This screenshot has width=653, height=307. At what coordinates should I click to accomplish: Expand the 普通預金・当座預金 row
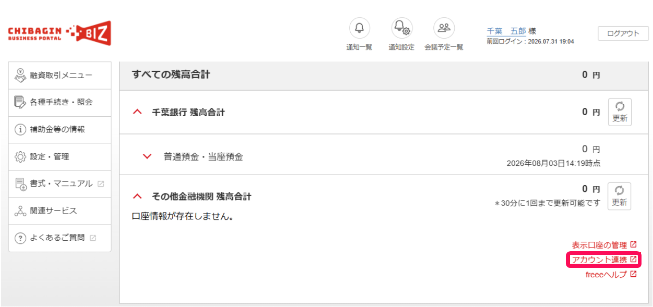147,156
